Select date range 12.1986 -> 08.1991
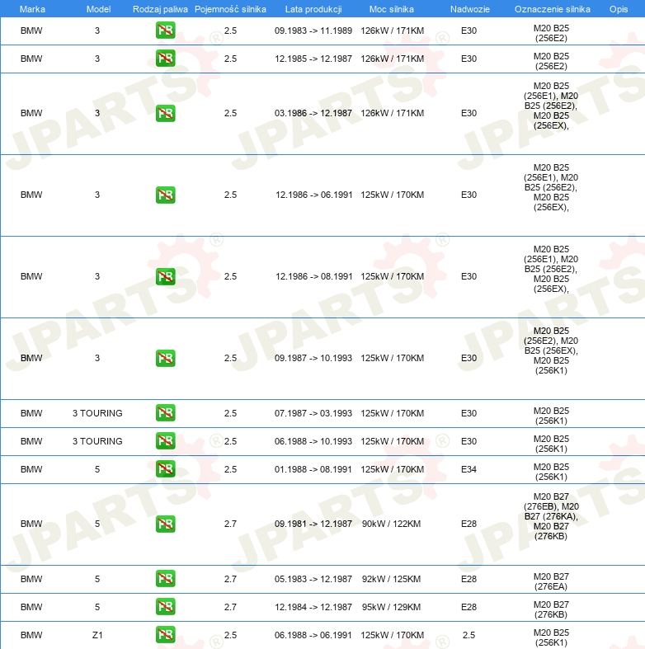 tap(313, 276)
